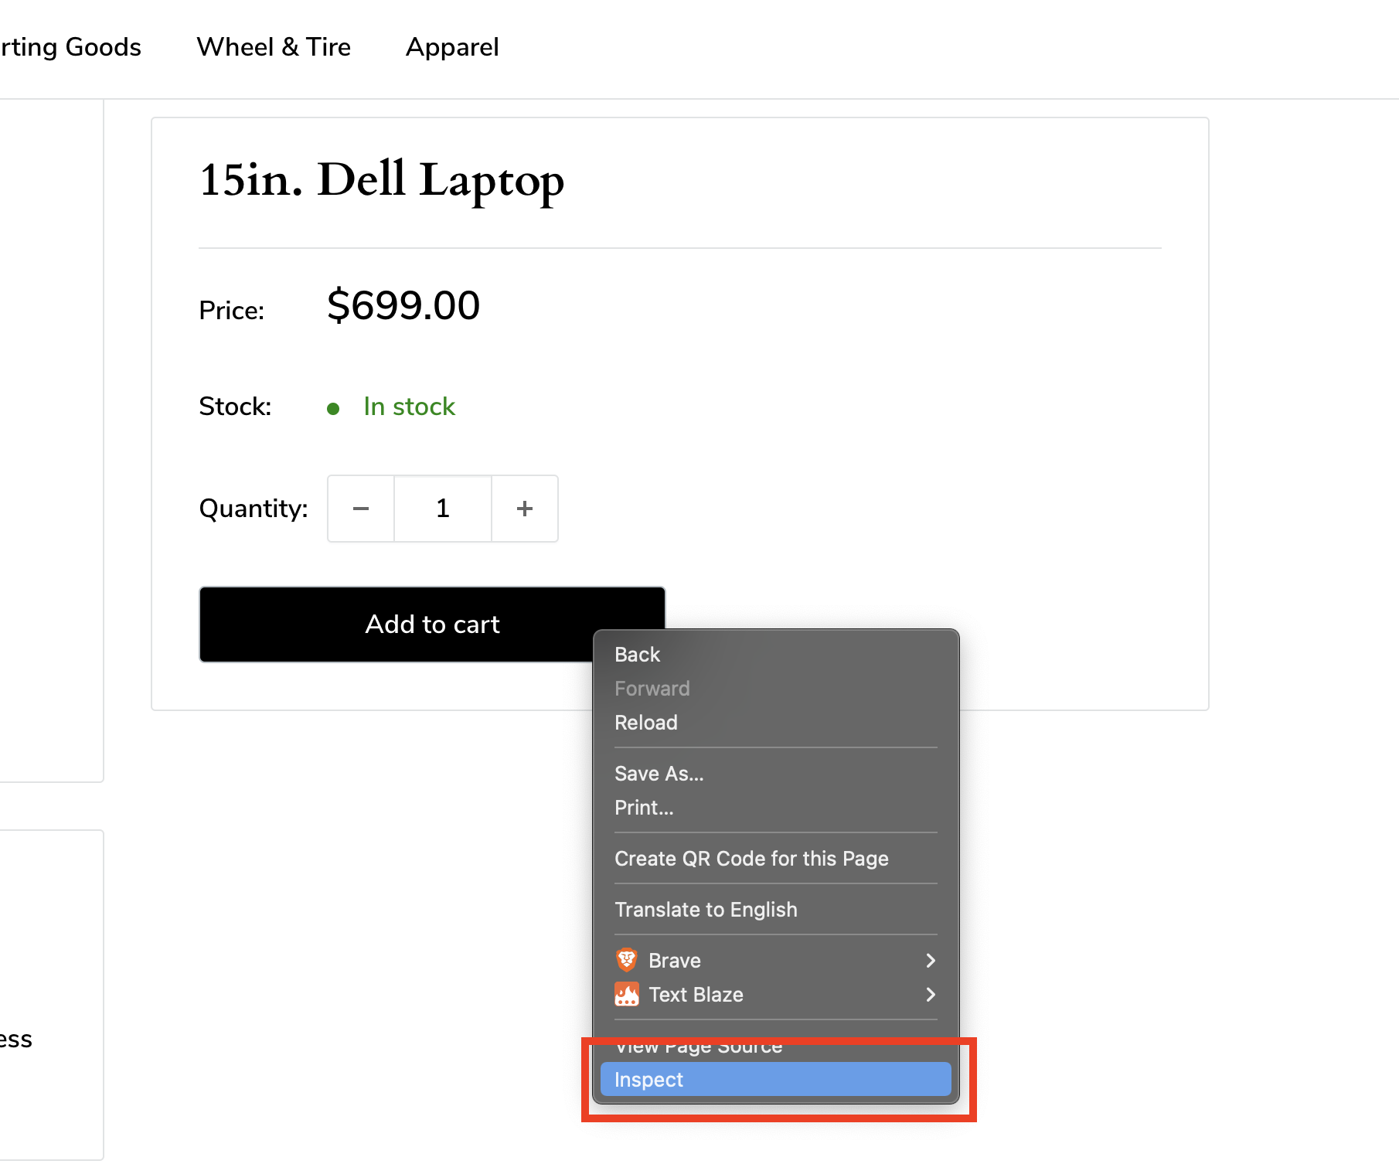Click the $699.00 price text

tap(403, 305)
